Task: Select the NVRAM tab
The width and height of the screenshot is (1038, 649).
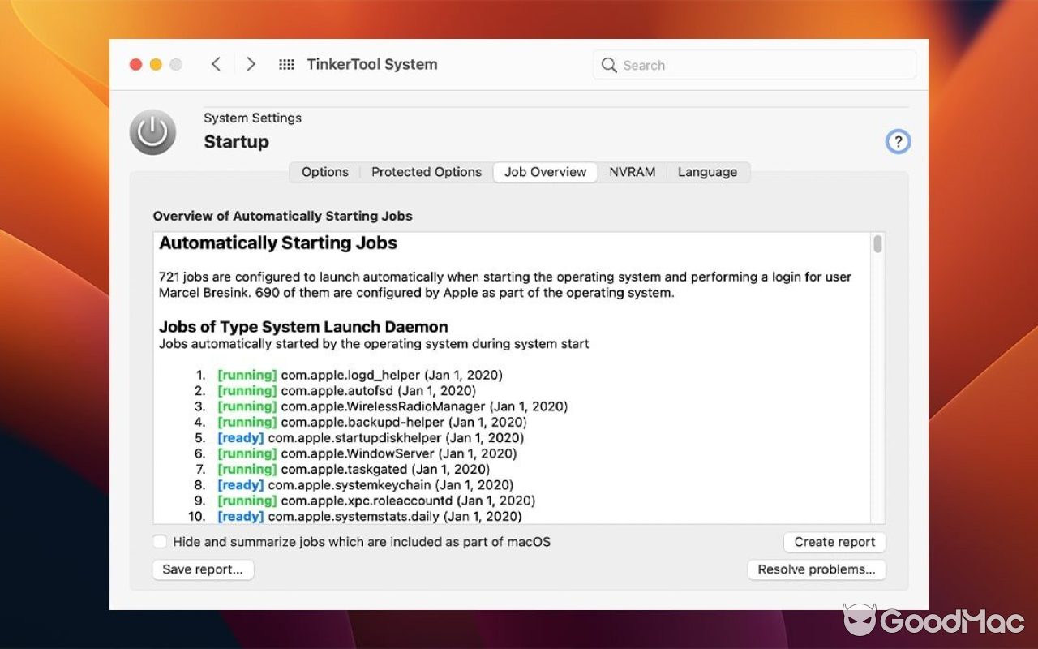Action: tap(633, 172)
